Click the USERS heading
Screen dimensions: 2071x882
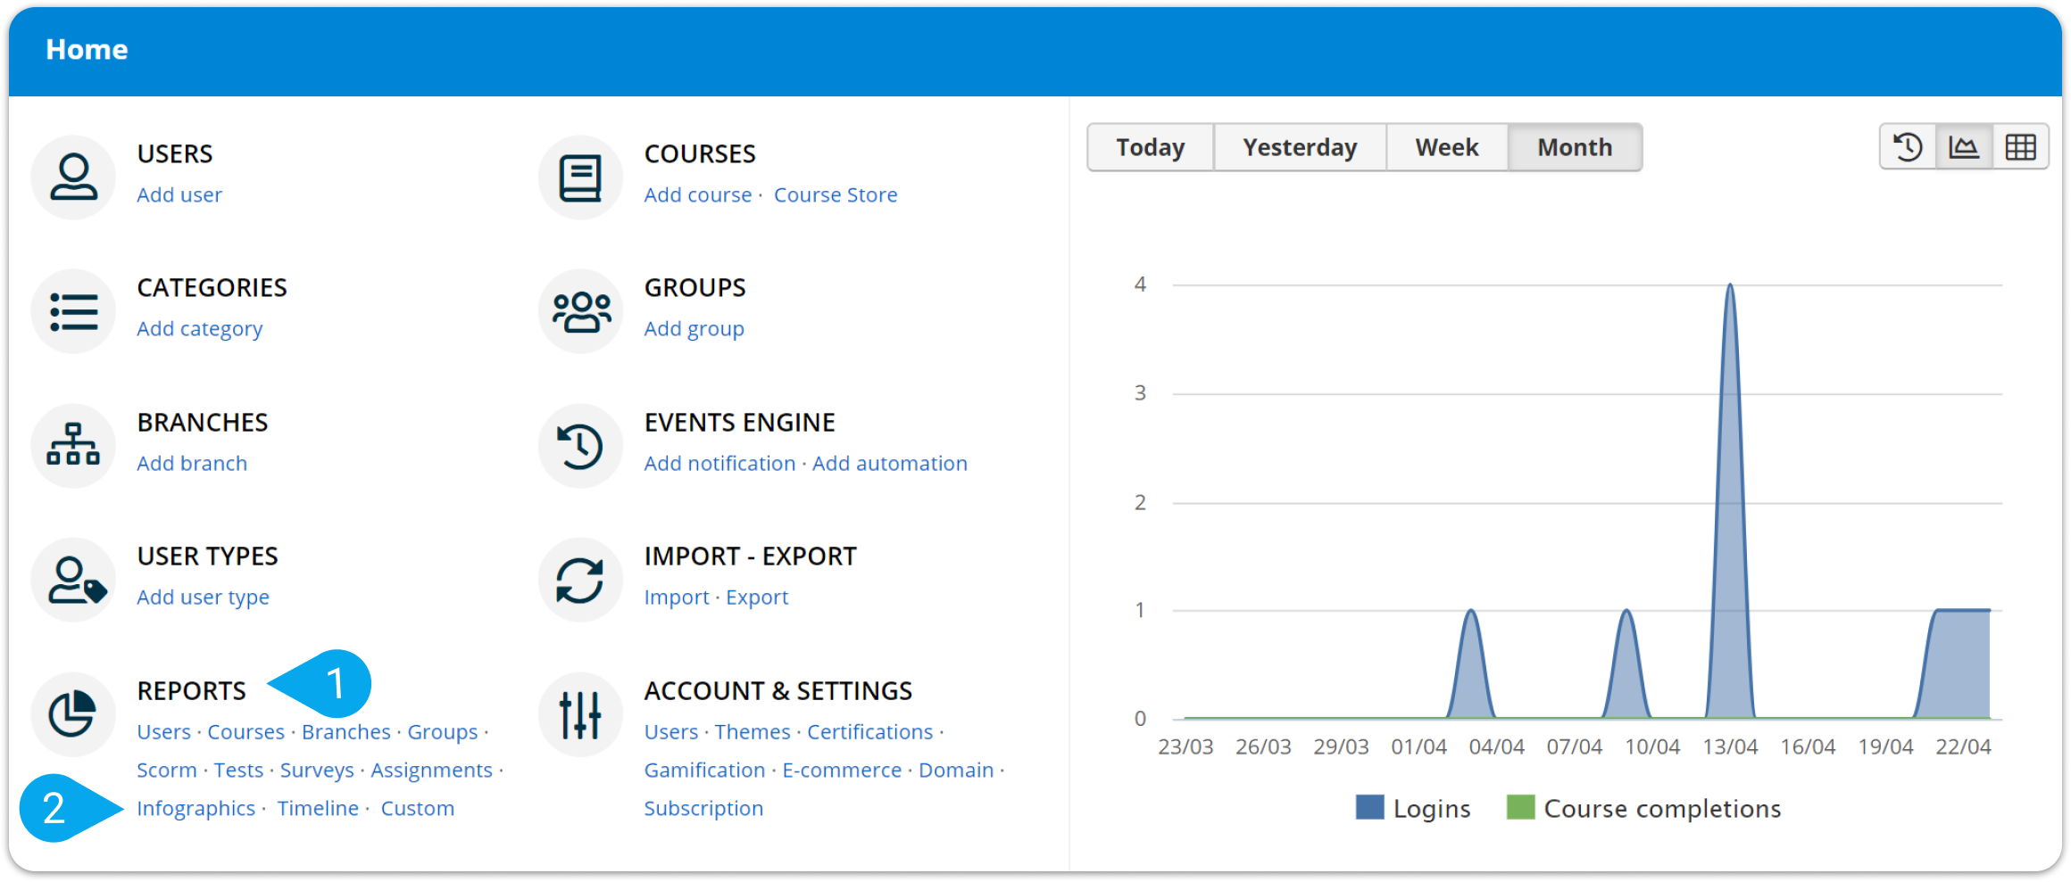click(x=175, y=154)
